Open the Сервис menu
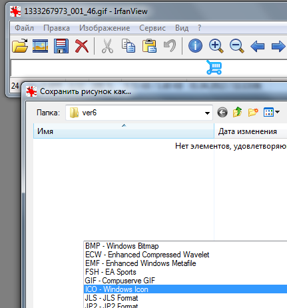This screenshot has height=308, width=287. pyautogui.click(x=152, y=28)
